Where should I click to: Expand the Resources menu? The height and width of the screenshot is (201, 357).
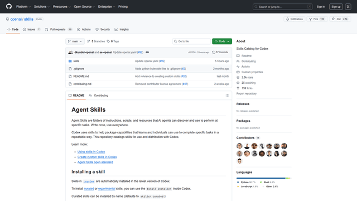click(62, 7)
